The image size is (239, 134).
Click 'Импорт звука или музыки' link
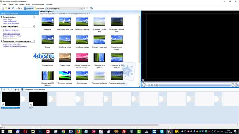tap(11, 23)
